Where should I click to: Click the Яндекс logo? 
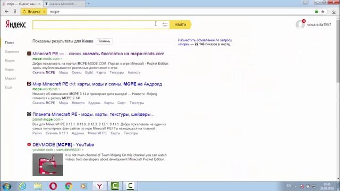[15, 24]
